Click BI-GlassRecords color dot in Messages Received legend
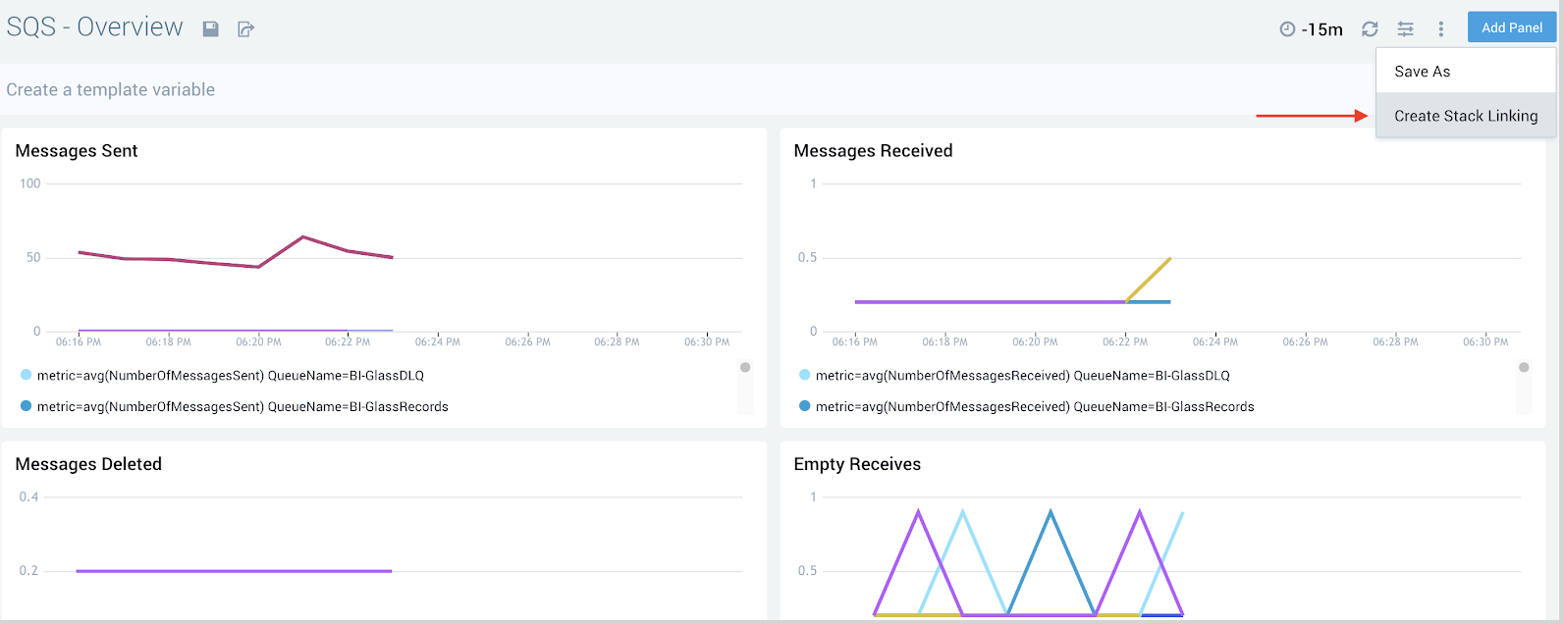1563x624 pixels. point(805,406)
